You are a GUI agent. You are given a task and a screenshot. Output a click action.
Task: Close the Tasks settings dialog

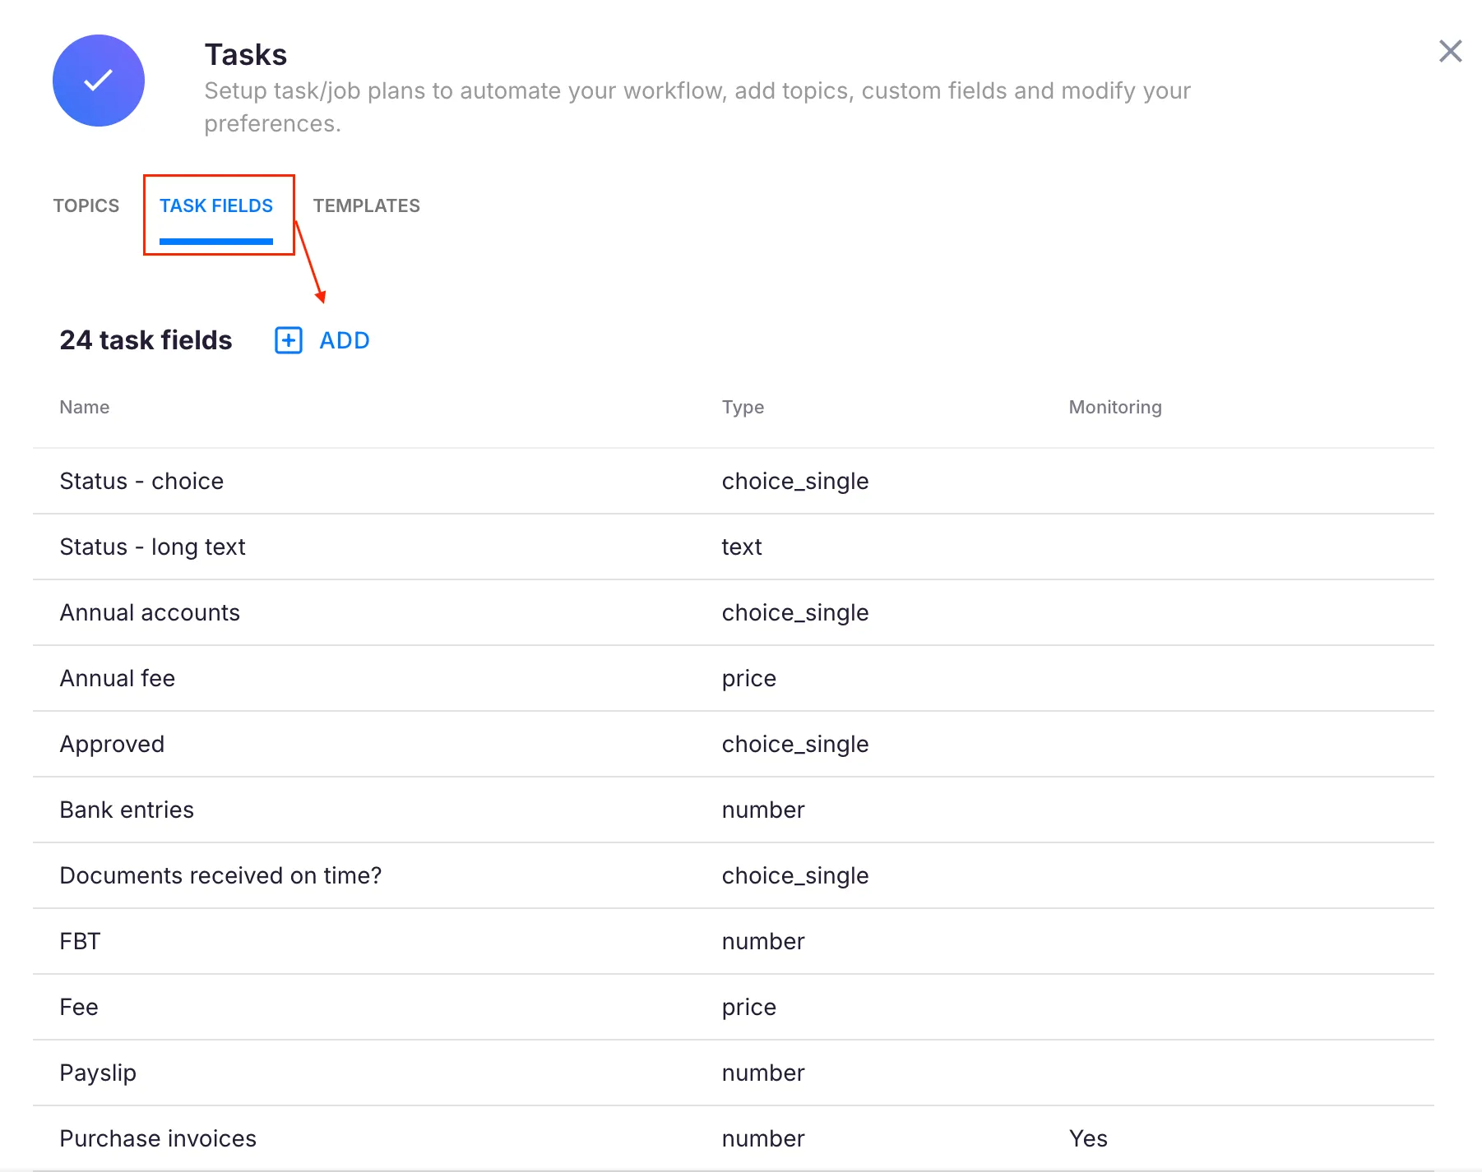point(1450,51)
